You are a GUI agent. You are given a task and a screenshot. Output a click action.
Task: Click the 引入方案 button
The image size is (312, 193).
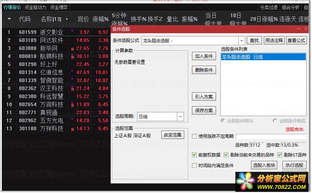tap(204, 96)
